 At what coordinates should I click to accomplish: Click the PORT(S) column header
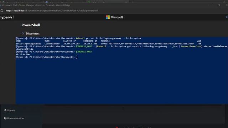click(105, 41)
